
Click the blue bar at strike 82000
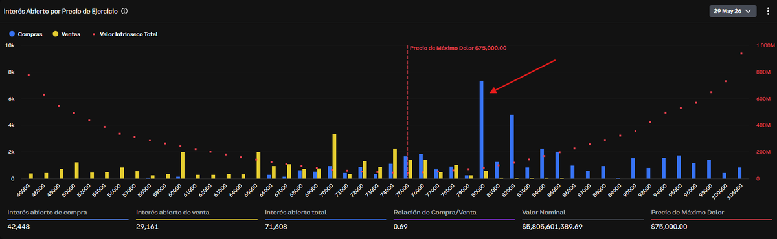[x=512, y=147]
